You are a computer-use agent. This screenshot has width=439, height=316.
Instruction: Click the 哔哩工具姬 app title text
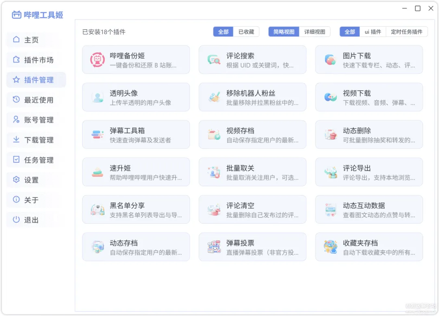click(x=43, y=15)
